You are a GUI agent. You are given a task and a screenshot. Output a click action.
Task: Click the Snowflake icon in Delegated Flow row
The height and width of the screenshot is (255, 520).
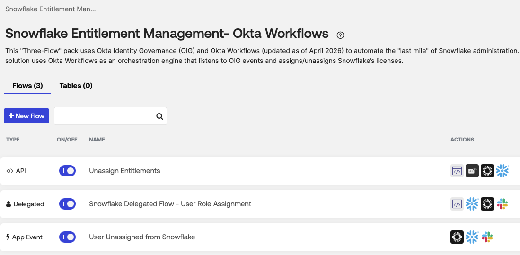472,204
